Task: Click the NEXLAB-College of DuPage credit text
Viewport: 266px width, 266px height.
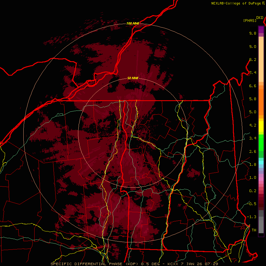Action: point(236,3)
